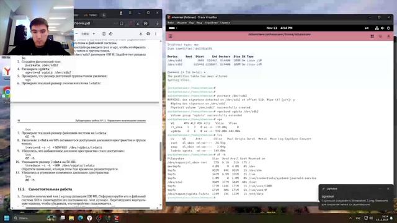Viewport: 397px width, 223px height.
Task: Close the Lightshot notification
Action: [388, 188]
